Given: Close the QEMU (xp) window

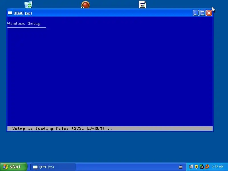Looking at the screenshot, I should tap(209, 13).
